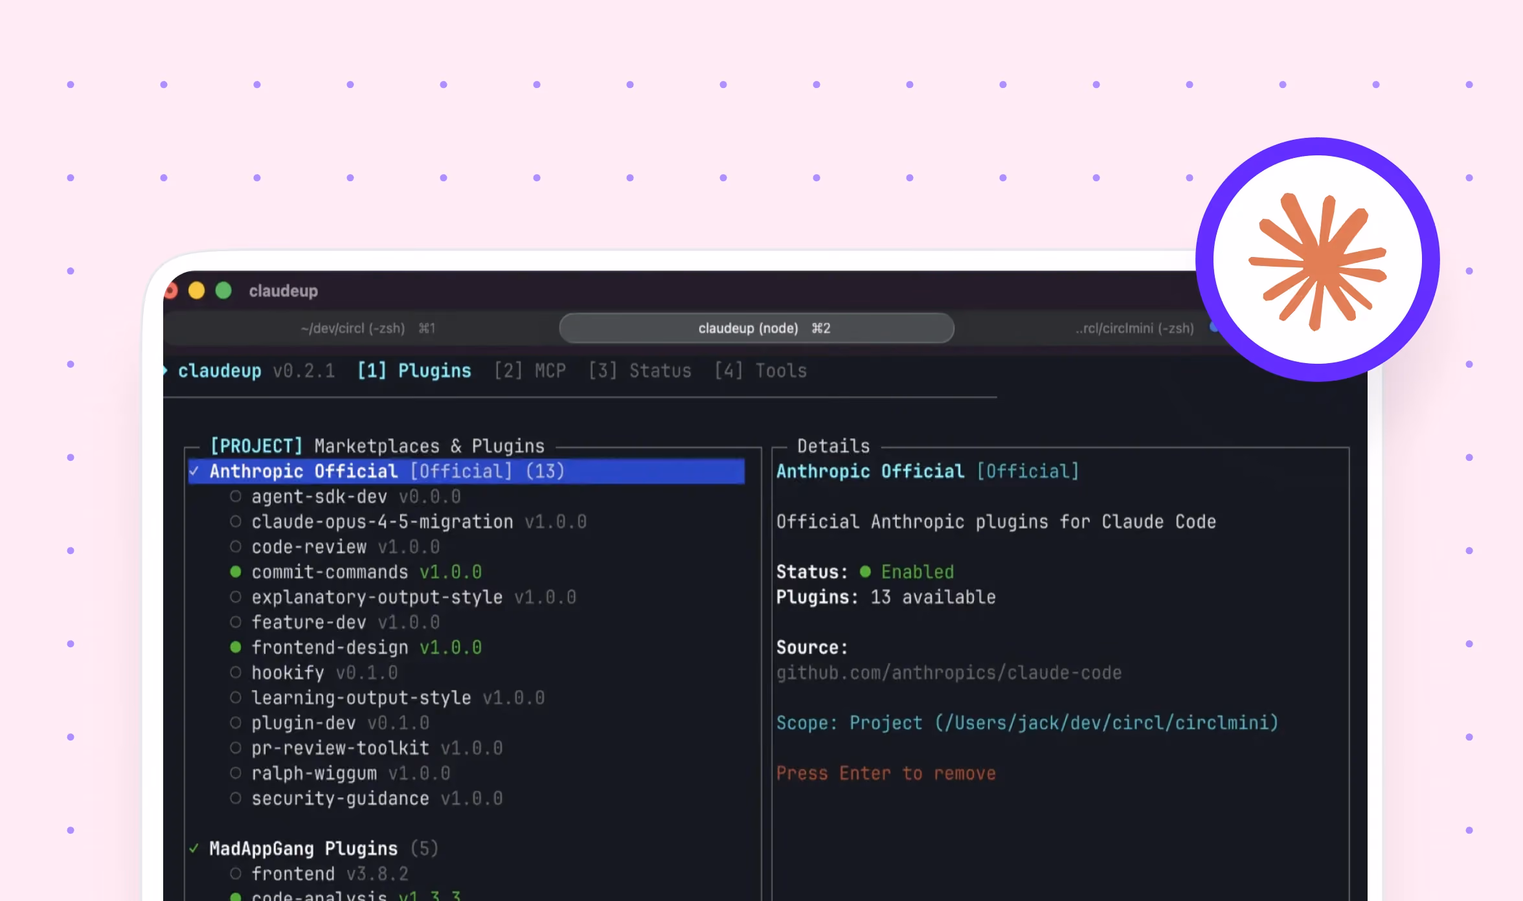1523x901 pixels.
Task: Disable the commit-commands green status dot
Action: coord(236,572)
